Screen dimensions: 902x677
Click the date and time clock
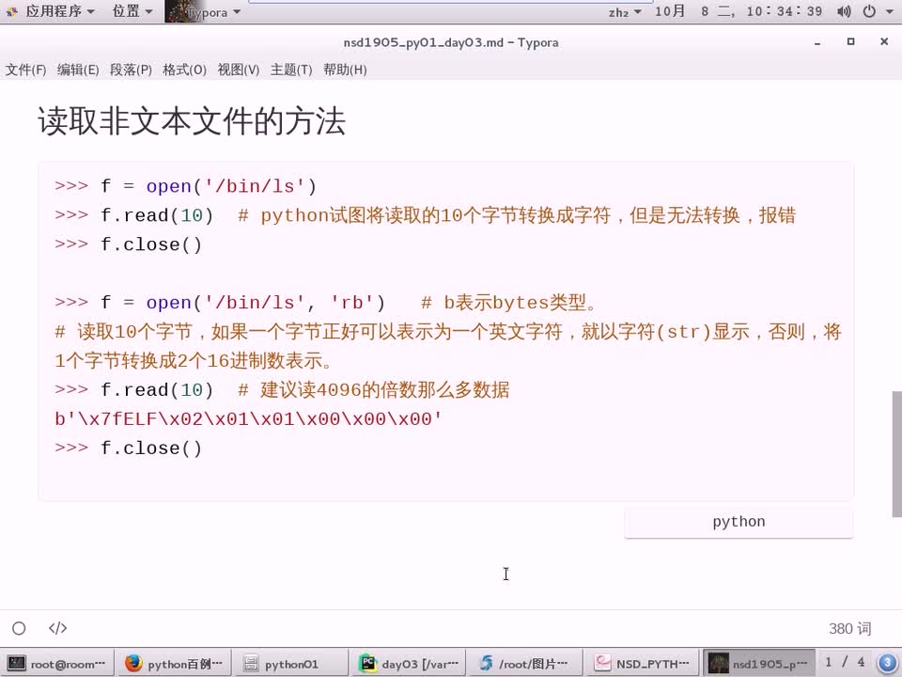(739, 11)
